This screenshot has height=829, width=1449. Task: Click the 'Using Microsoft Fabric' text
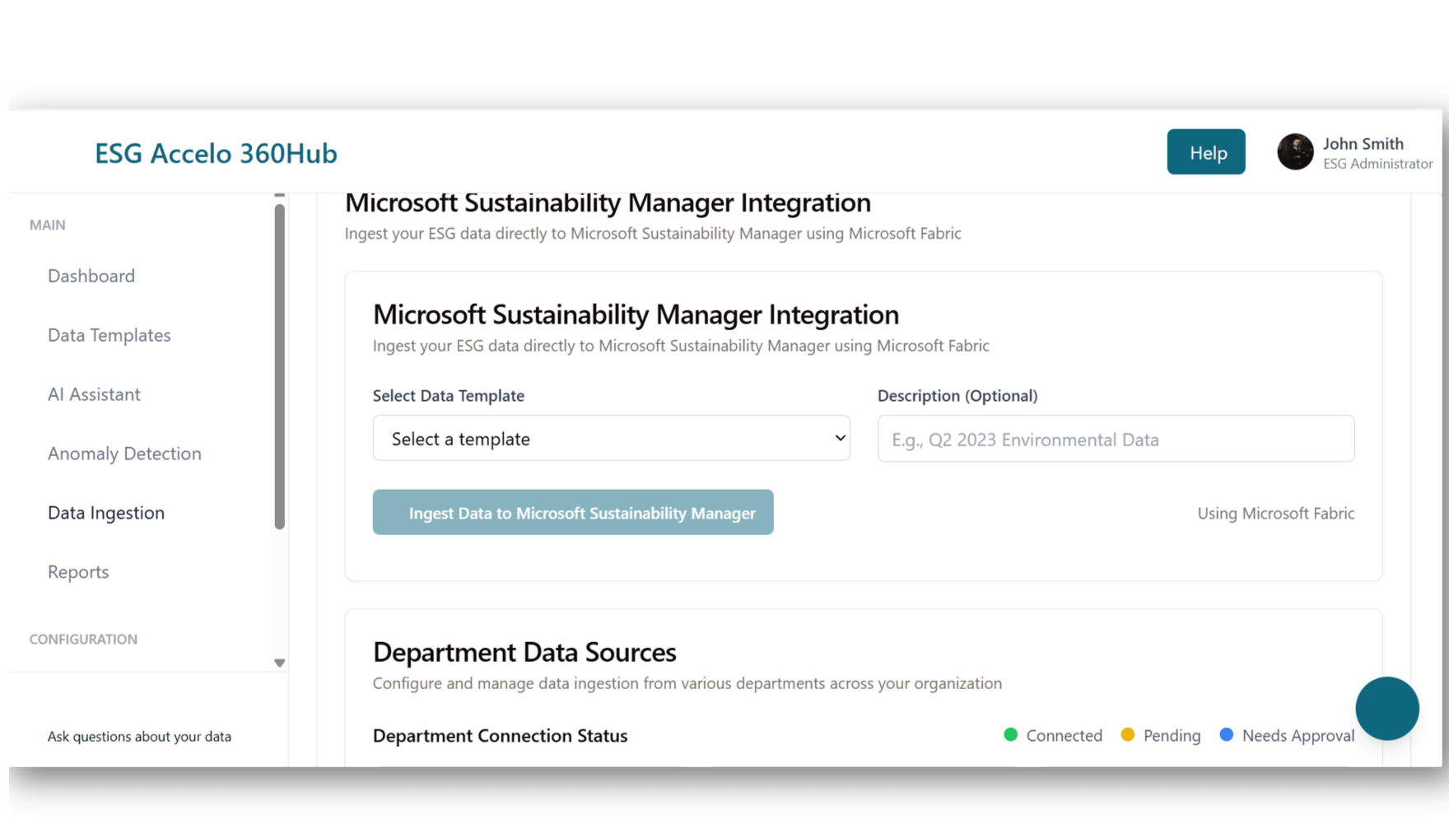[x=1275, y=514]
